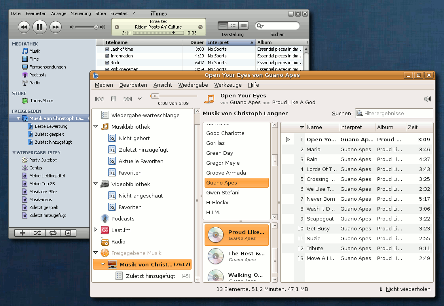The height and width of the screenshot is (306, 444).
Task: Collapse 'Musik von Christoph La...' in iTunes sidebar
Action: pos(19,118)
